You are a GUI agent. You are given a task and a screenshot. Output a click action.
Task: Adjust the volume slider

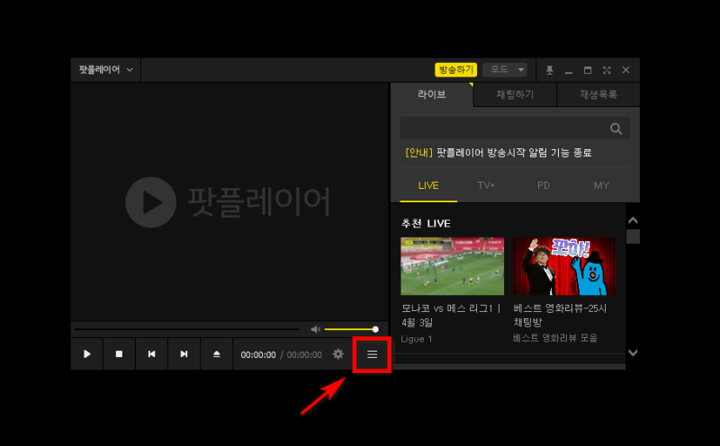click(x=351, y=329)
